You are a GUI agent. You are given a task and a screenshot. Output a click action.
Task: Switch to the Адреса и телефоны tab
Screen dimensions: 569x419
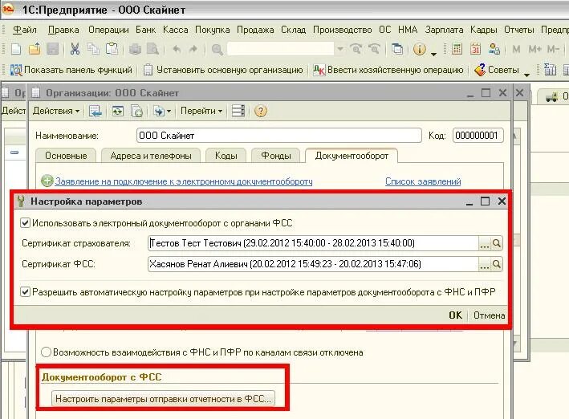click(x=151, y=156)
